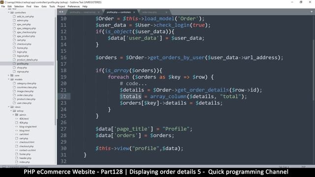This screenshot has height=177, width=315.
Task: Click folder icon of core folder
Action: point(12,75)
